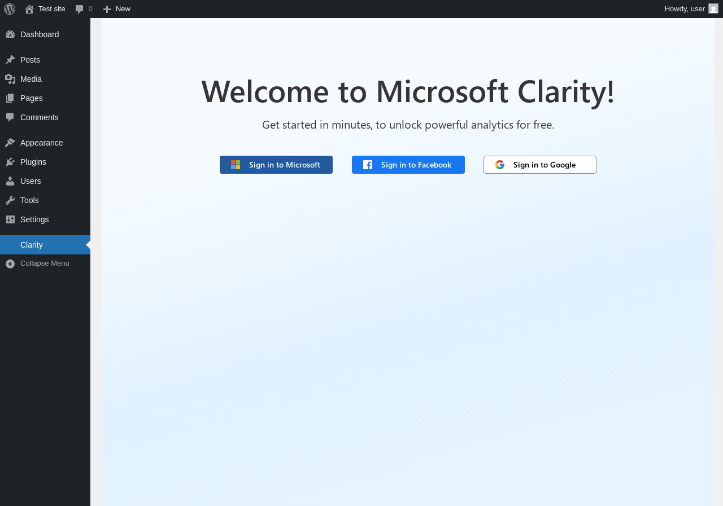Image resolution: width=723 pixels, height=506 pixels.
Task: Click the Google logo icon
Action: 500,165
